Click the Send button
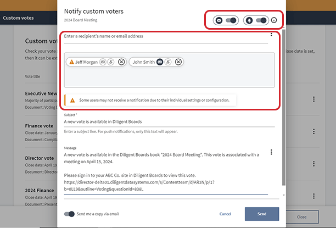Image resolution: width=336 pixels, height=228 pixels. pos(262,214)
